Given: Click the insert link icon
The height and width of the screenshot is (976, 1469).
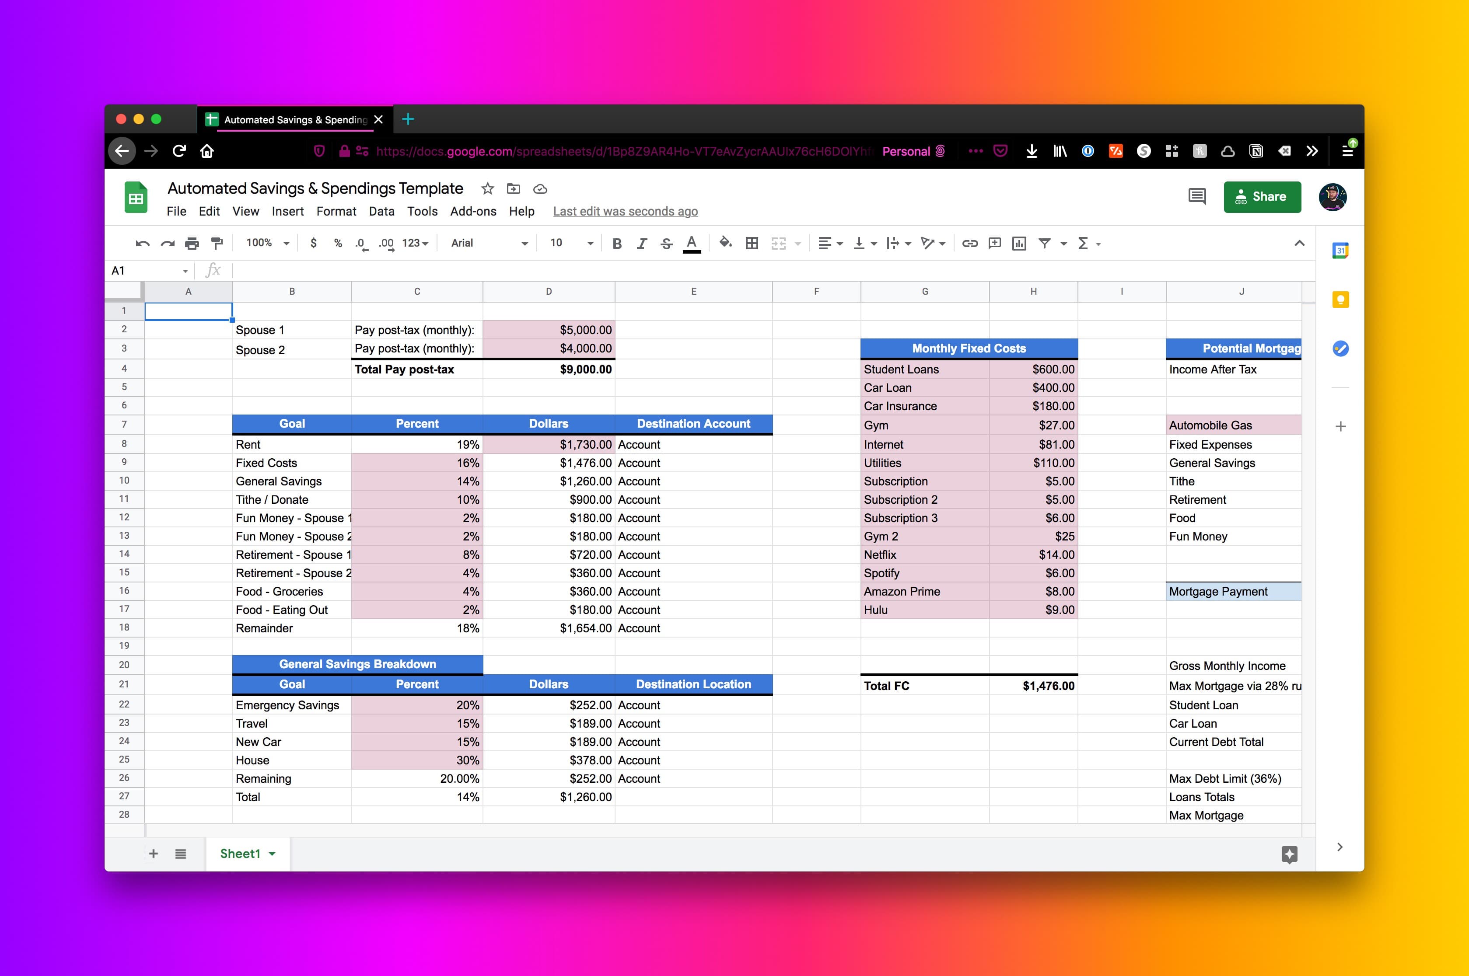Looking at the screenshot, I should tap(969, 244).
